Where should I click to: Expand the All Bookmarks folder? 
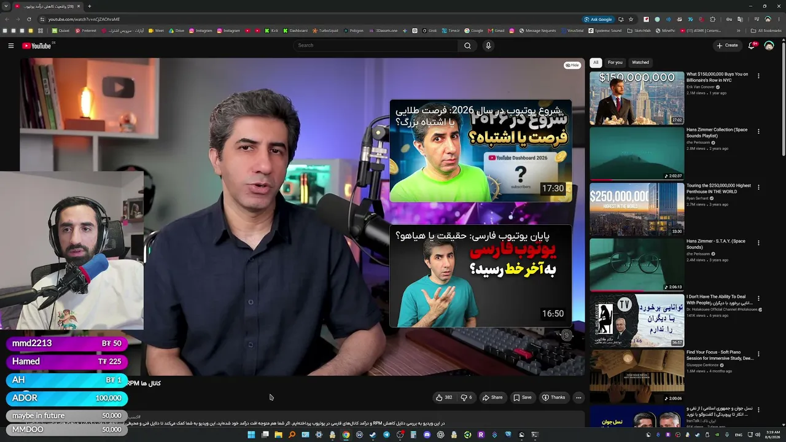click(766, 31)
